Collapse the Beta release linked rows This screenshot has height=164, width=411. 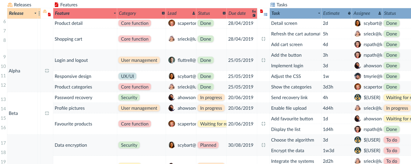[47, 113]
